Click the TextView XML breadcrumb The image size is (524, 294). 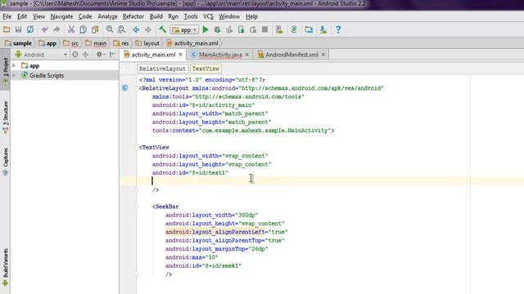tap(206, 69)
